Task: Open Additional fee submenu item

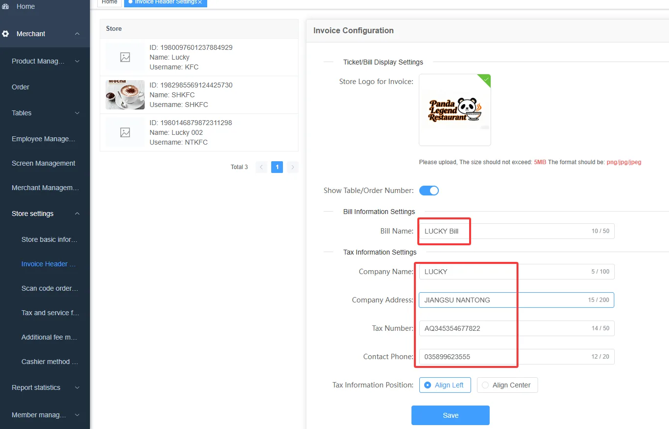Action: pos(45,337)
